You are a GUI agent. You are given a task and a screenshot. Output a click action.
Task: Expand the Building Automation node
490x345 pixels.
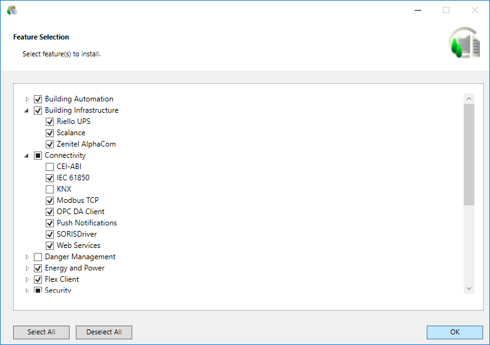pyautogui.click(x=27, y=99)
